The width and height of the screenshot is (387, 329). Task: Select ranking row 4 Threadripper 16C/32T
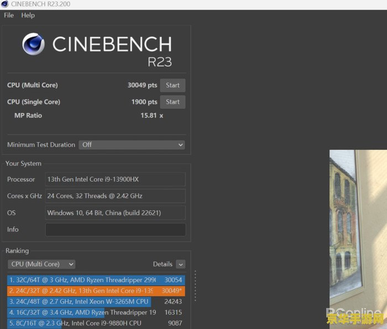(96, 312)
